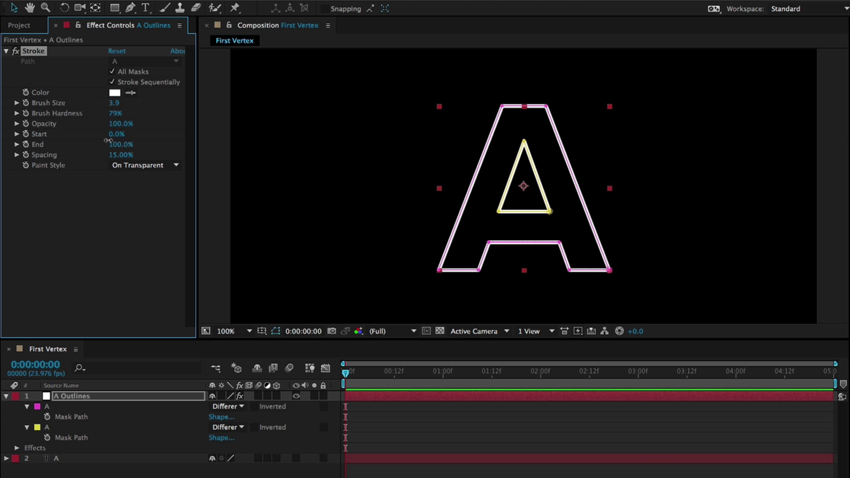Click the First Vertex timeline tab
The height and width of the screenshot is (478, 850).
48,349
